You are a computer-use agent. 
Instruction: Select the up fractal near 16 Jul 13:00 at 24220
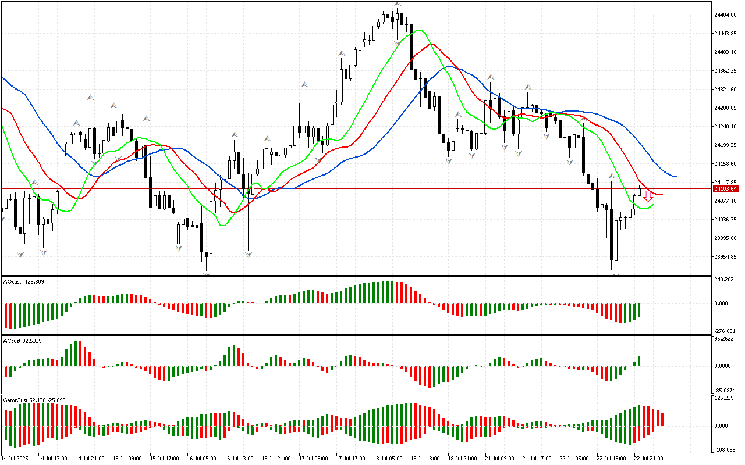pyautogui.click(x=234, y=135)
